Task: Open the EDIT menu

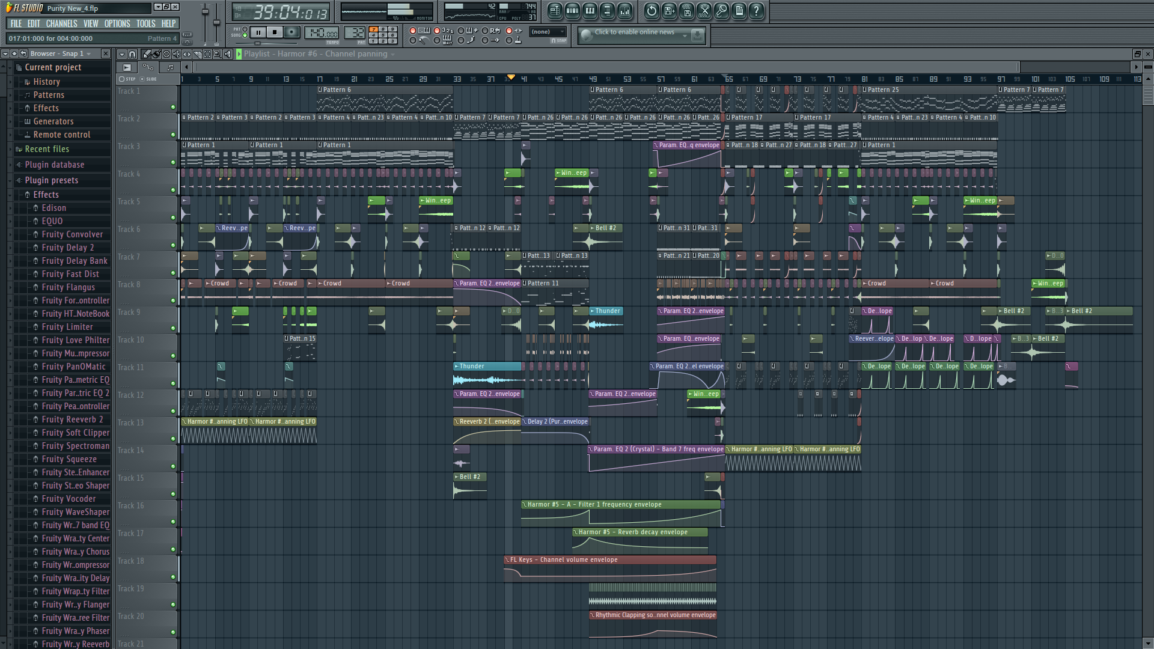Action: [34, 23]
